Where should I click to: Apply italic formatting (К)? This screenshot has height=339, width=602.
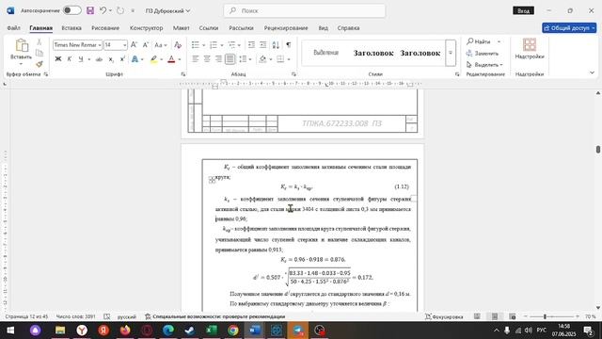coord(70,58)
